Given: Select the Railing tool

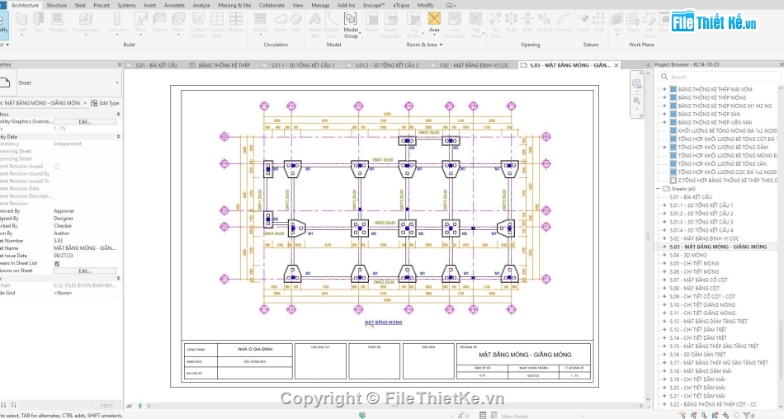Looking at the screenshot, I should click(260, 22).
